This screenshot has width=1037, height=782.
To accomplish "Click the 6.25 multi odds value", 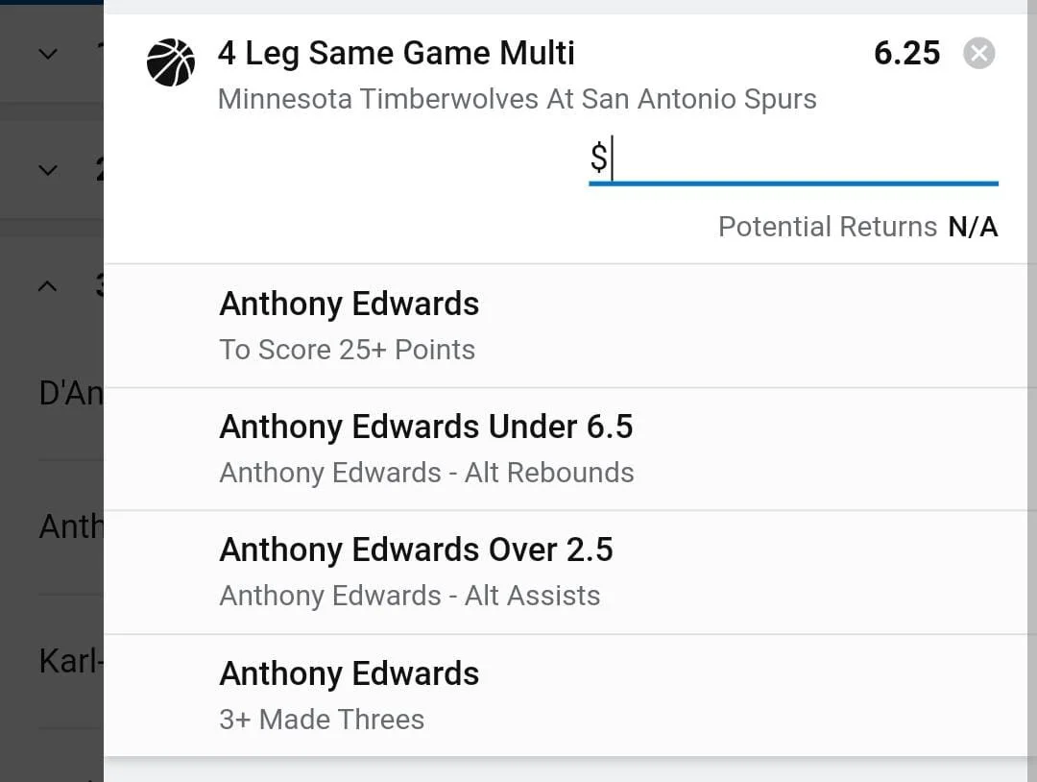I will (x=906, y=54).
